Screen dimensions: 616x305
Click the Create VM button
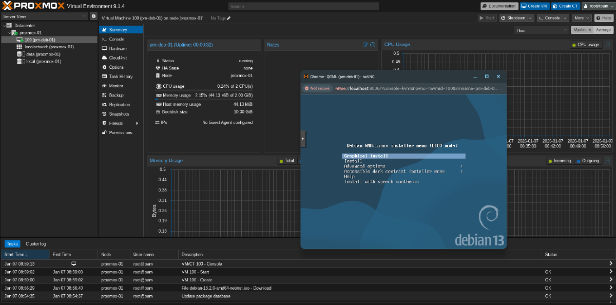(x=534, y=6)
